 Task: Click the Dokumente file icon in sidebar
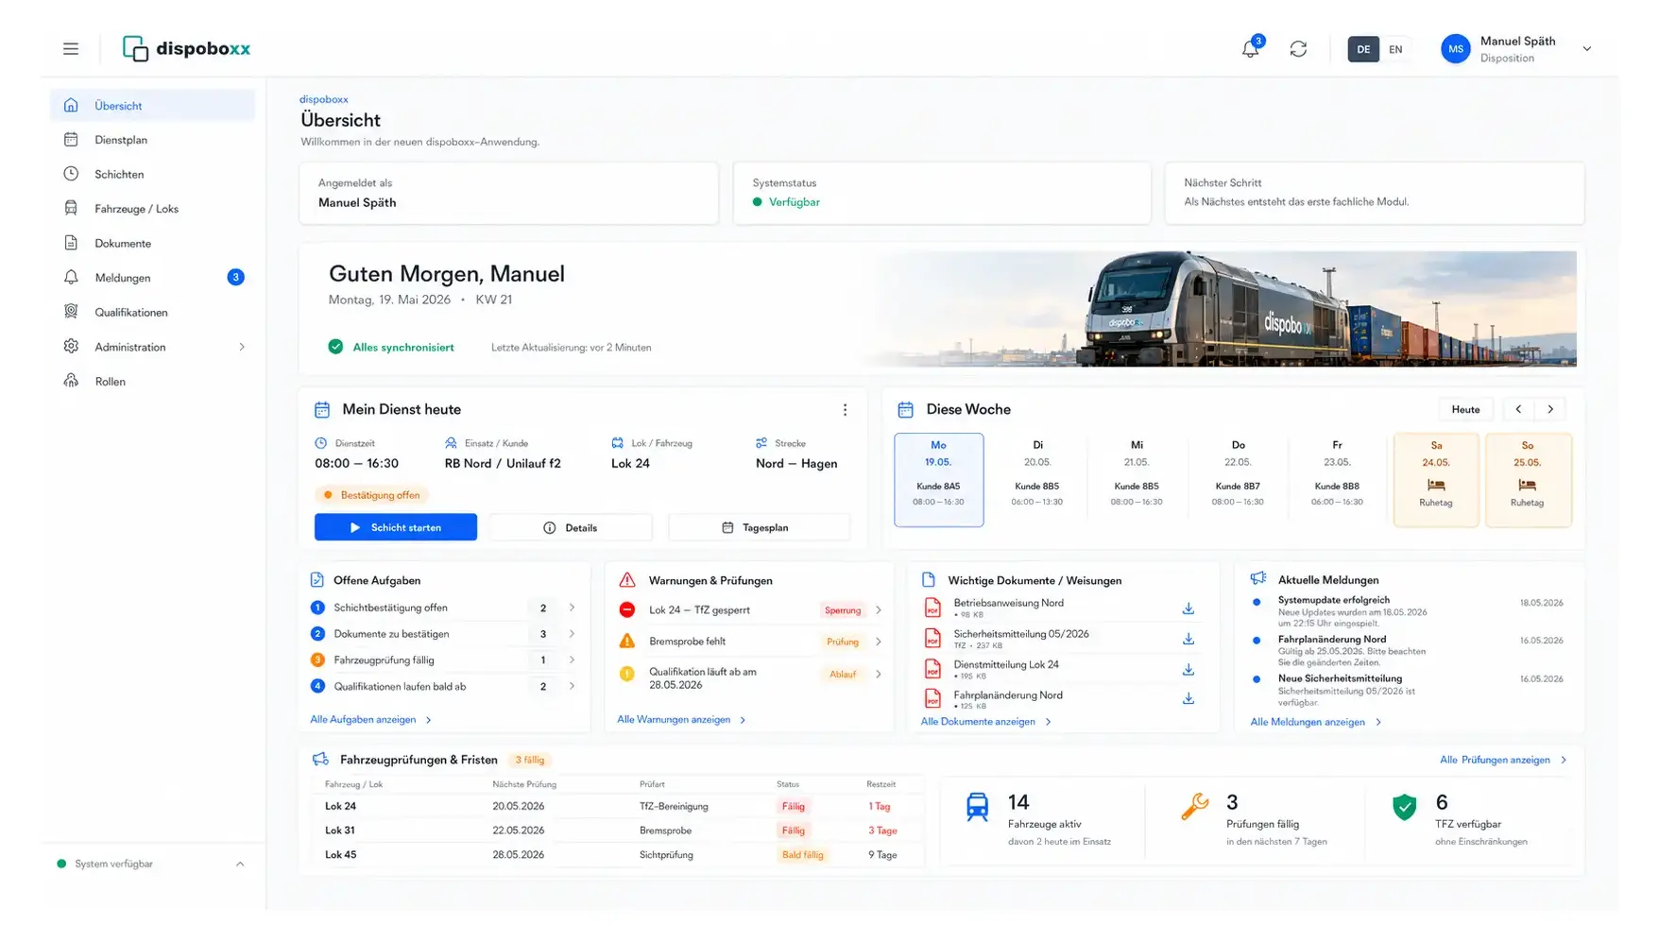tap(71, 243)
